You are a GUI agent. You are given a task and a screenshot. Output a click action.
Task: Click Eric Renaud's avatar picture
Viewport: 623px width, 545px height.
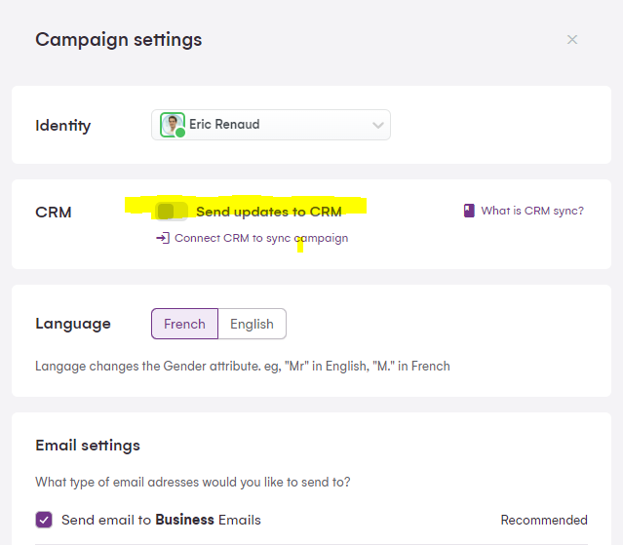coord(172,124)
